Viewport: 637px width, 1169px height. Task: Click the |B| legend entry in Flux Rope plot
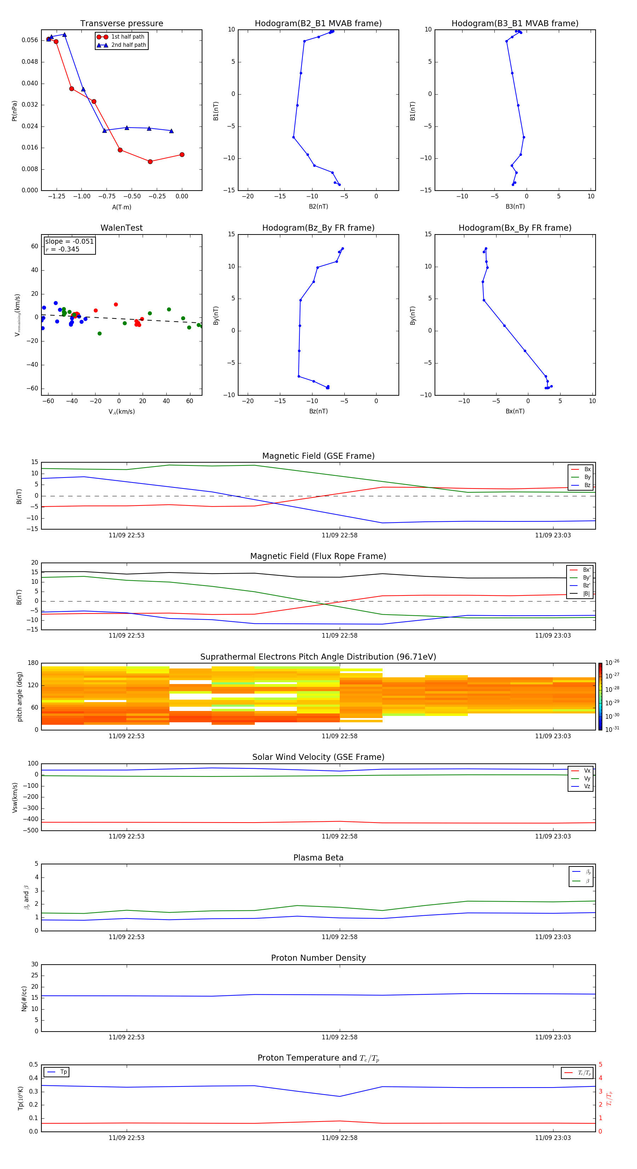(580, 594)
